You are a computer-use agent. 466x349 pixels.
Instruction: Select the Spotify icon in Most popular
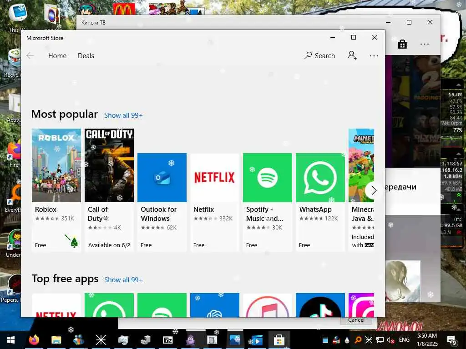[268, 178]
